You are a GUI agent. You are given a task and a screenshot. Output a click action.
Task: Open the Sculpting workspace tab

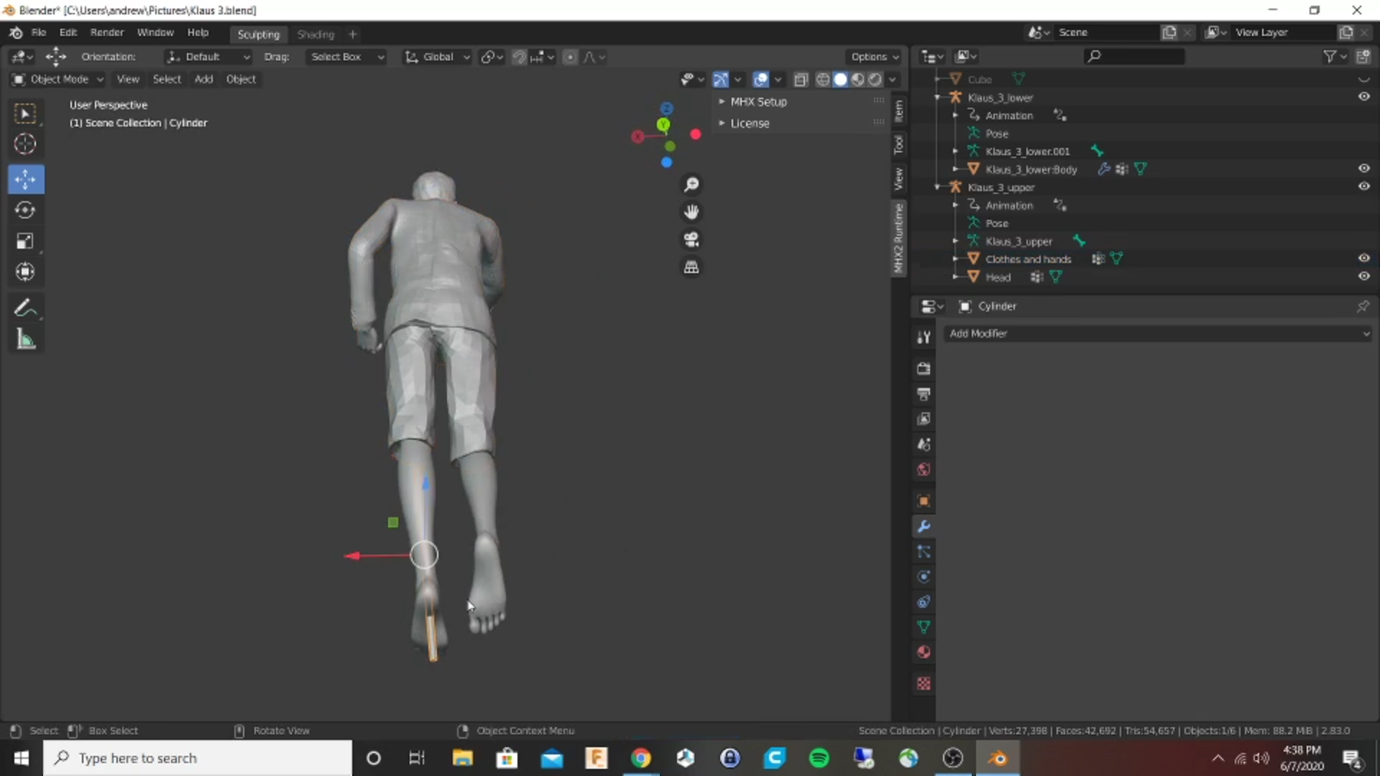[258, 34]
